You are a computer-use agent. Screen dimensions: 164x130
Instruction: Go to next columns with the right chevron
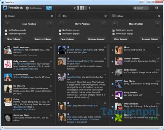tap(90, 8)
